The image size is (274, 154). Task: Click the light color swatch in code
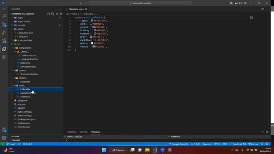[92, 21]
